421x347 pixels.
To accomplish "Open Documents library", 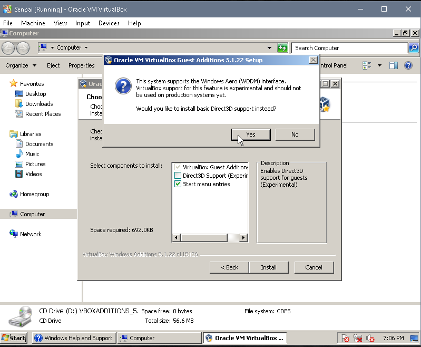I will [x=34, y=144].
